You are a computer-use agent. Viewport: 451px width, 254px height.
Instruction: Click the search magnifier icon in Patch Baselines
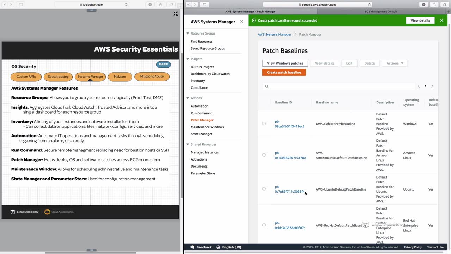pyautogui.click(x=267, y=86)
